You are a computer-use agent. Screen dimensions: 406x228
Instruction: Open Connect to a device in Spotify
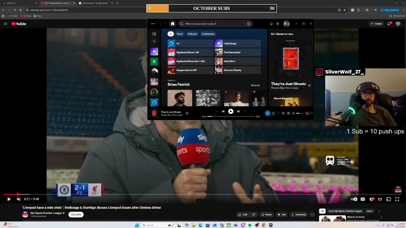point(288,113)
